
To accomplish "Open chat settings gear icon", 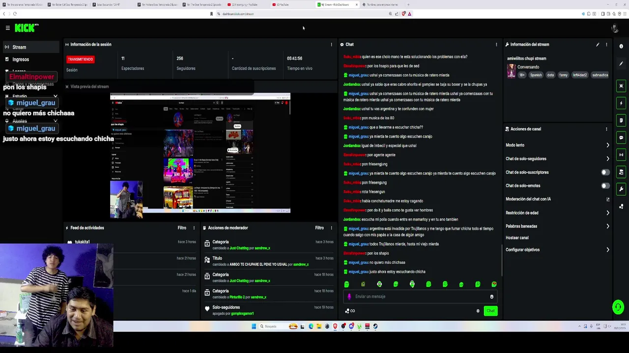I will tap(478, 311).
